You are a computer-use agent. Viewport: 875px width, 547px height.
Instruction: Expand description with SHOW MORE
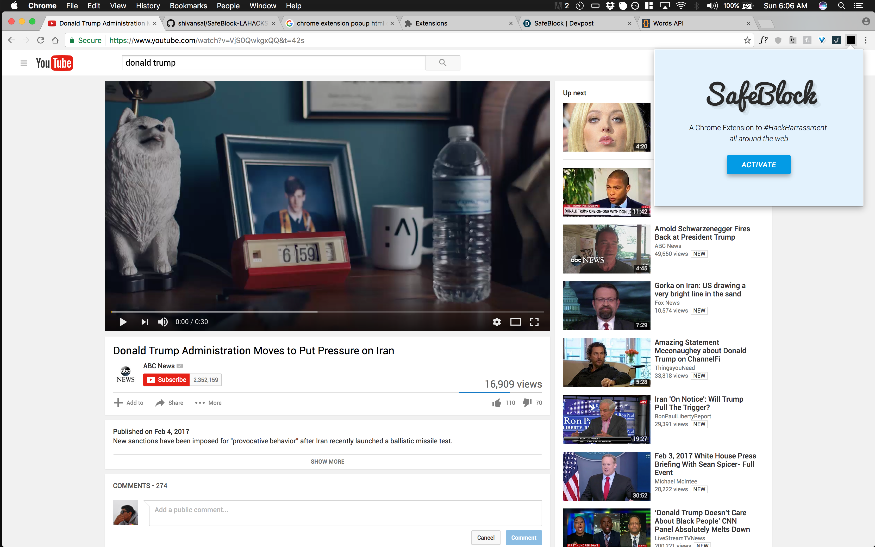327,462
